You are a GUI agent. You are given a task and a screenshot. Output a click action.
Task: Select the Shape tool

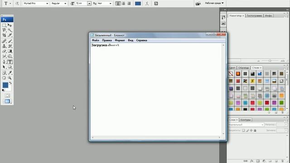10,67
